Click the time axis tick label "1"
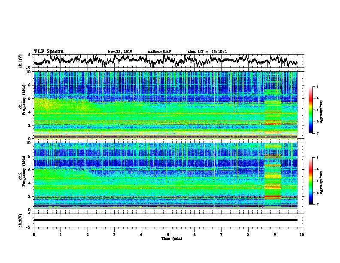340x263 pixels. click(x=61, y=234)
